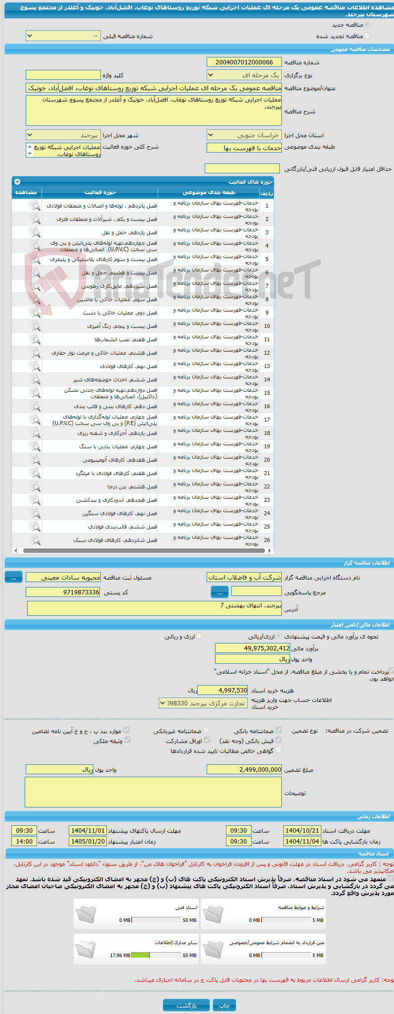
Task: Click the چاپ print button
Action: pos(224,1002)
